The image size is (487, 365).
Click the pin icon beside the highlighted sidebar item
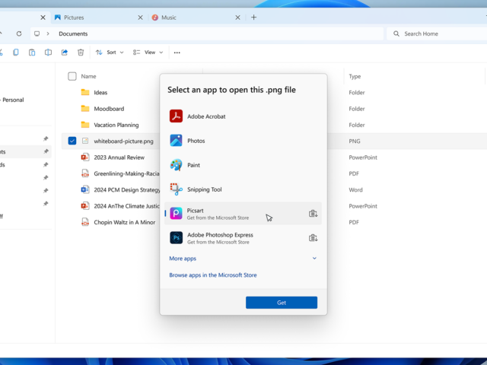[x=46, y=151]
